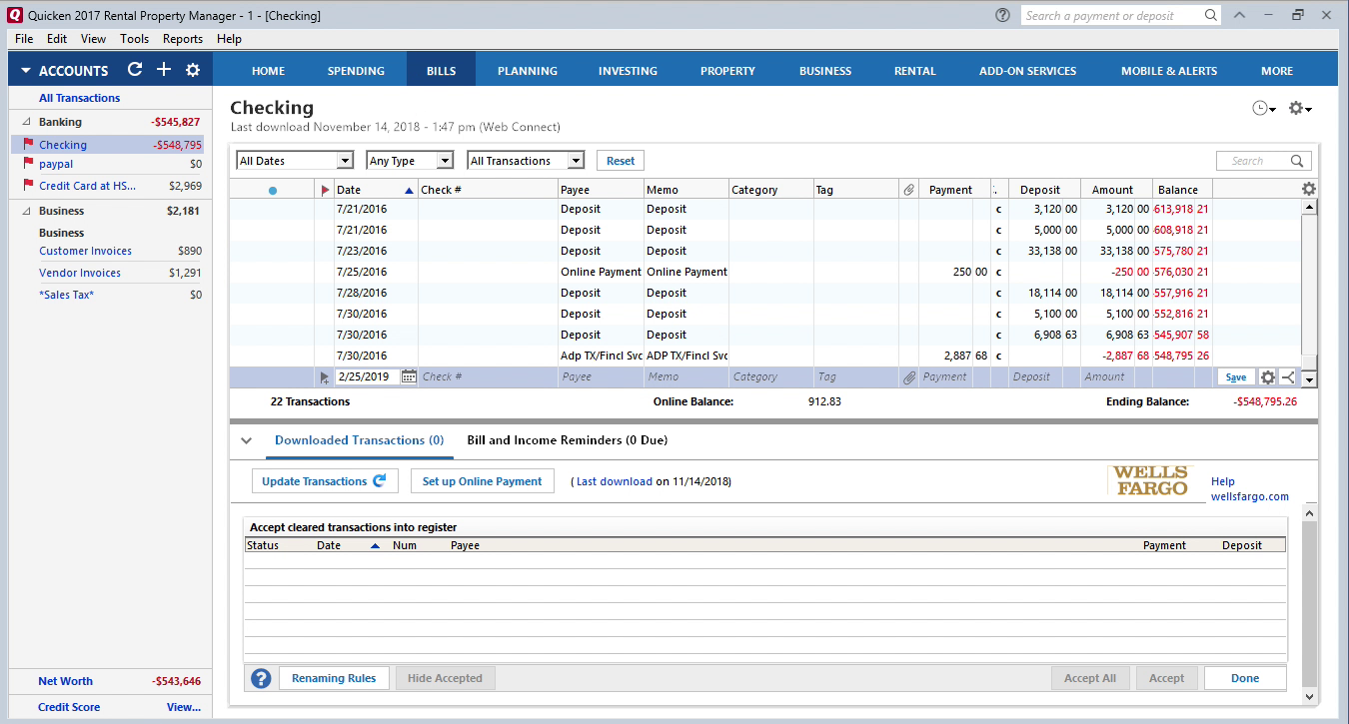The width and height of the screenshot is (1349, 724).
Task: Open the wellsfargo.com link
Action: coord(1249,496)
